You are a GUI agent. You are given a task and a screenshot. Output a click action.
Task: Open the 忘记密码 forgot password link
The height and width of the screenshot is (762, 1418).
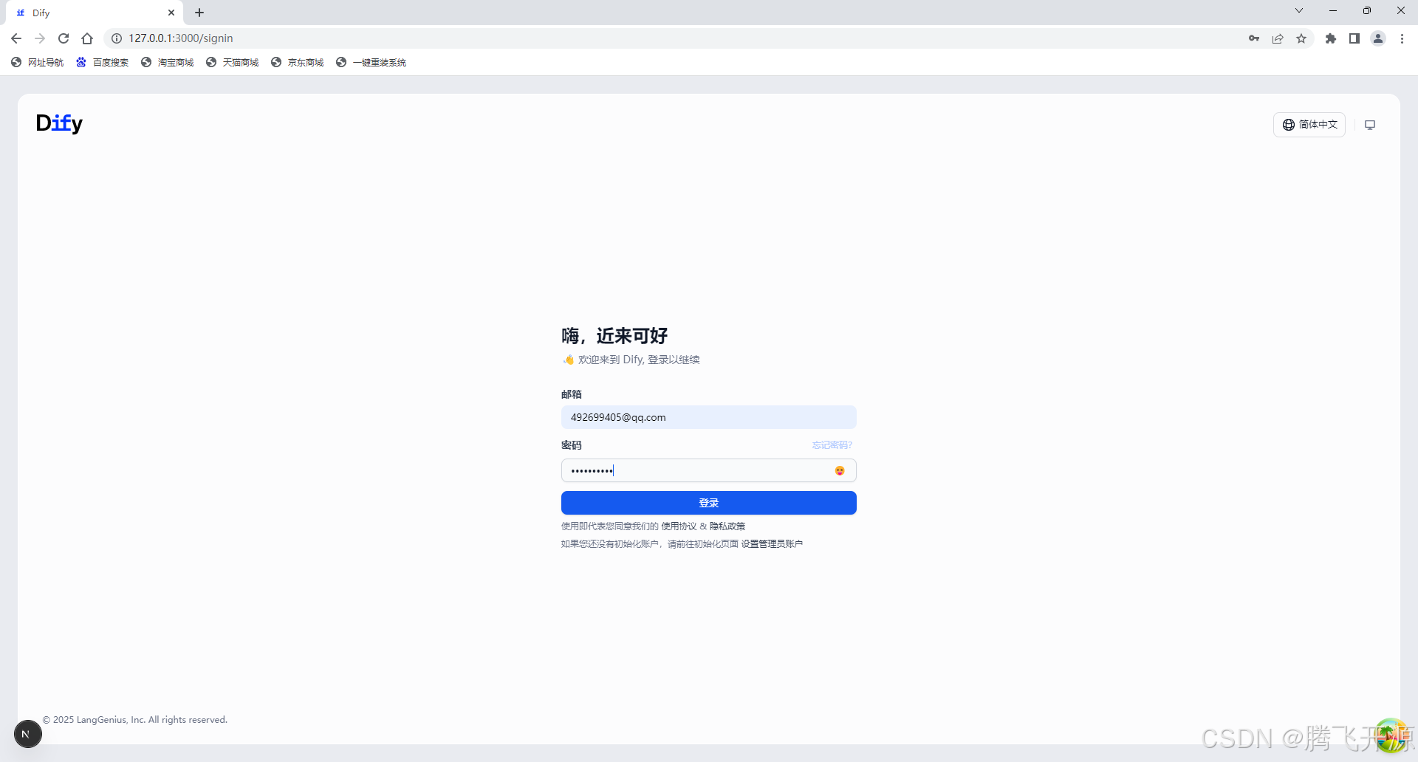pyautogui.click(x=830, y=444)
